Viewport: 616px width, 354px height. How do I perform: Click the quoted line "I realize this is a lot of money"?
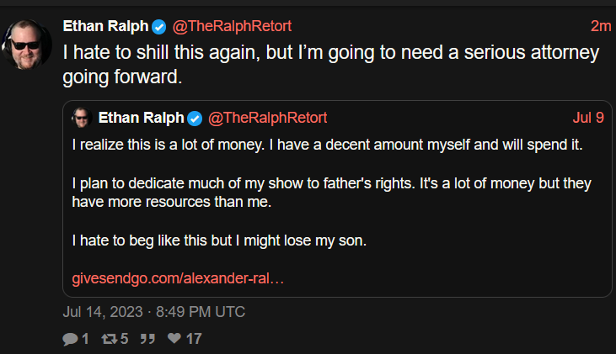(x=327, y=145)
